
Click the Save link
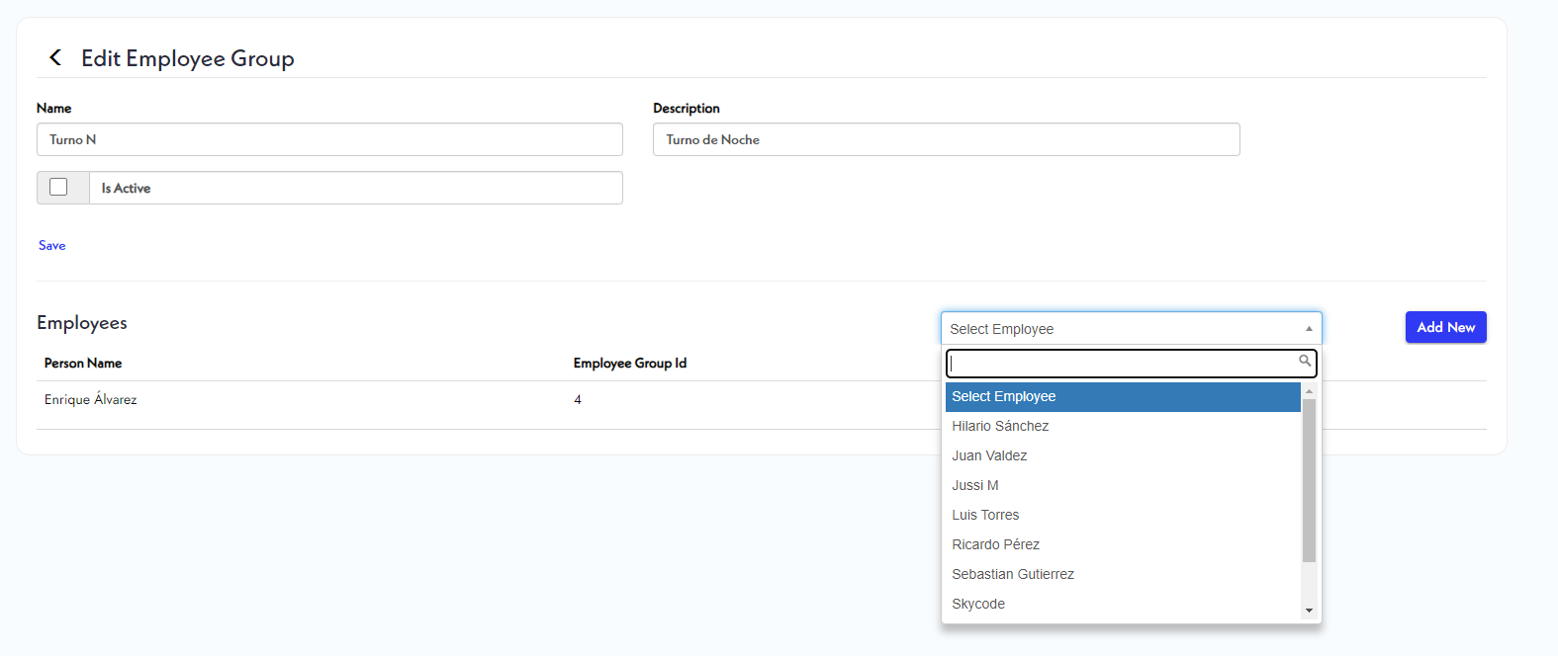click(52, 245)
